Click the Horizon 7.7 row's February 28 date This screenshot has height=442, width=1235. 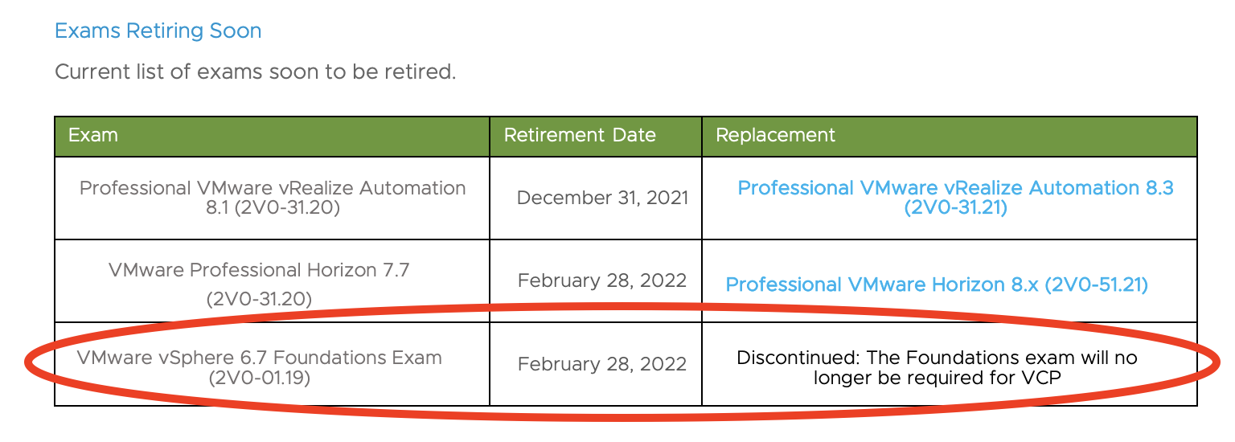point(602,280)
